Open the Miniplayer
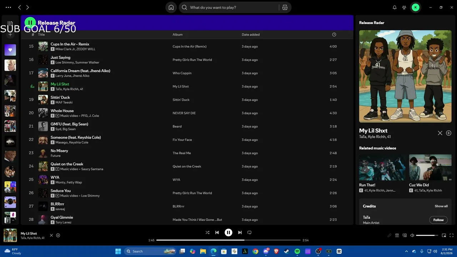457x257 pixels. [444, 236]
